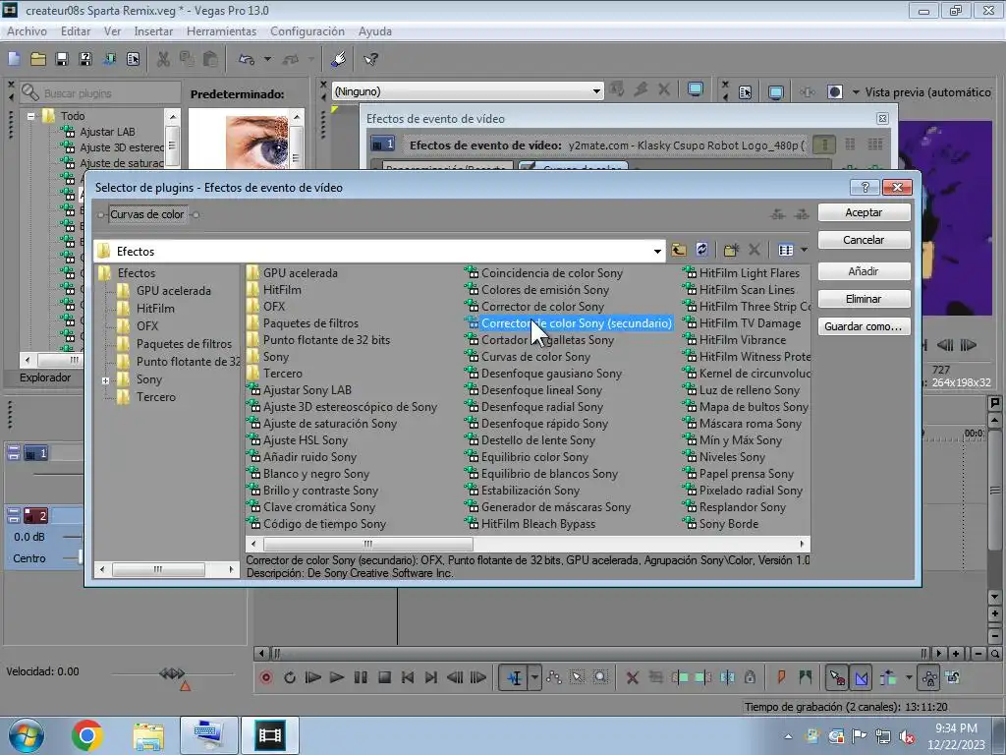Open the Insertar menu
The height and width of the screenshot is (755, 1006).
click(153, 30)
